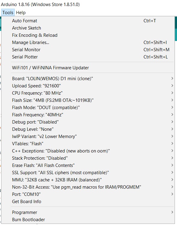177x226 pixels.
Task: Open Manage Libraries...
Action: click(x=88, y=42)
